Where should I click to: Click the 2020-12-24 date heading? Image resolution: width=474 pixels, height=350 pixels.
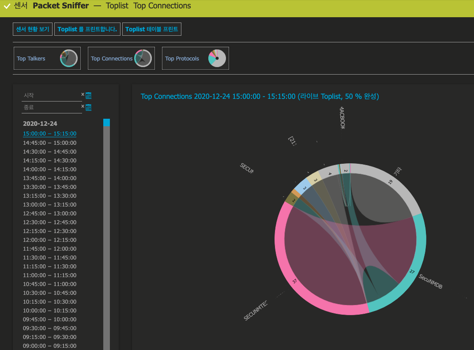[40, 124]
